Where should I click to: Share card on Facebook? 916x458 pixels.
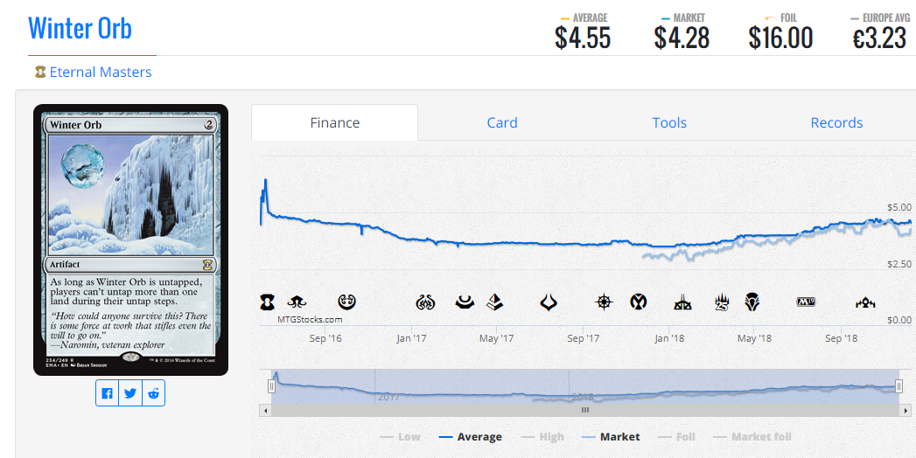pos(107,392)
